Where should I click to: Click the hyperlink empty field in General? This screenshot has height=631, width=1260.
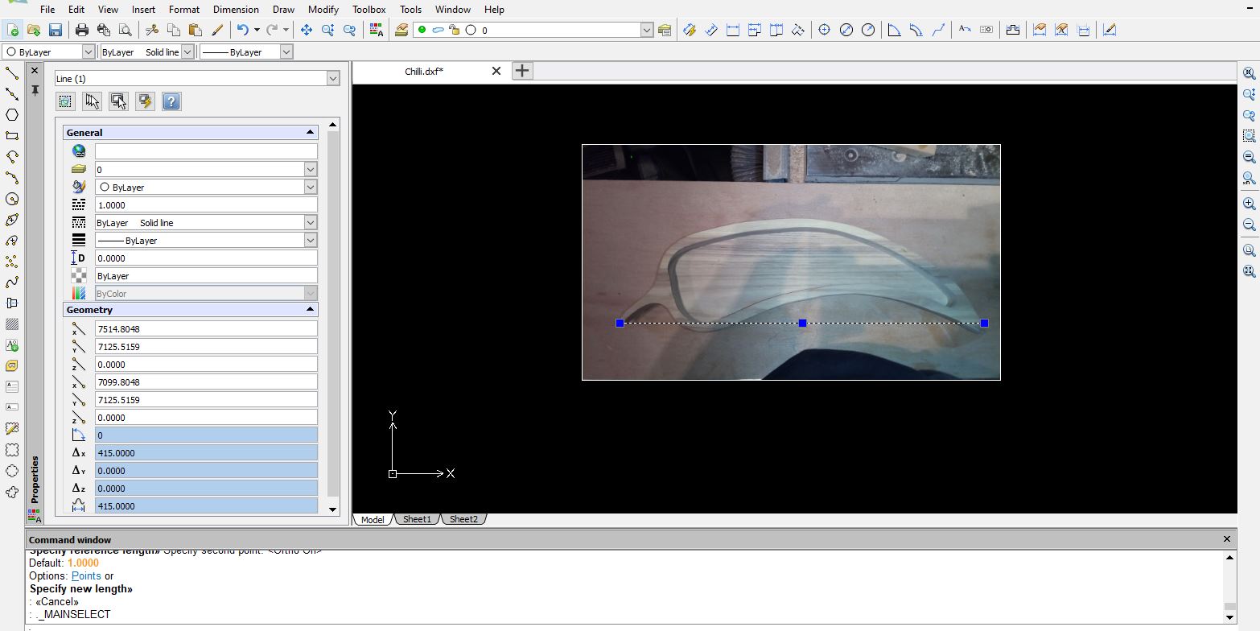tap(206, 151)
